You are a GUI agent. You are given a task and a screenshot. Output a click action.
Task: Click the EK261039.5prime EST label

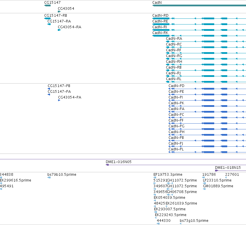click(x=181, y=203)
